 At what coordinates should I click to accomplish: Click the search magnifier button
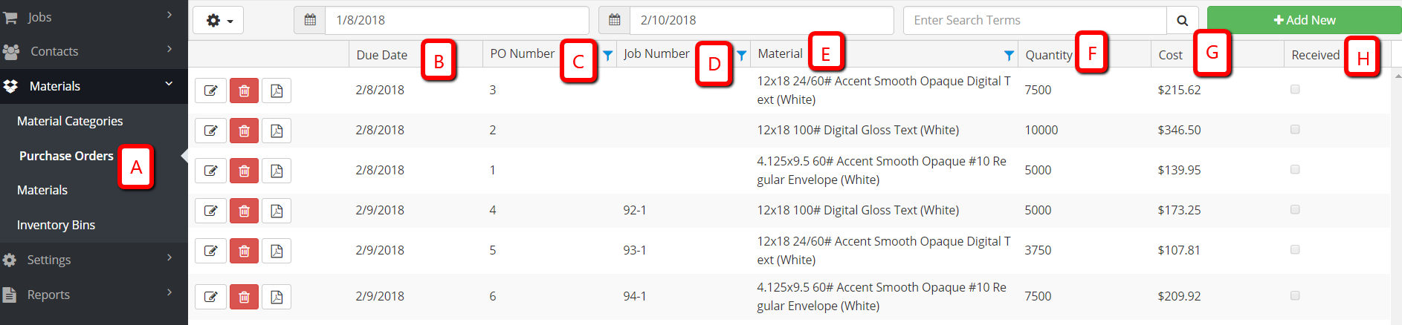point(1182,21)
